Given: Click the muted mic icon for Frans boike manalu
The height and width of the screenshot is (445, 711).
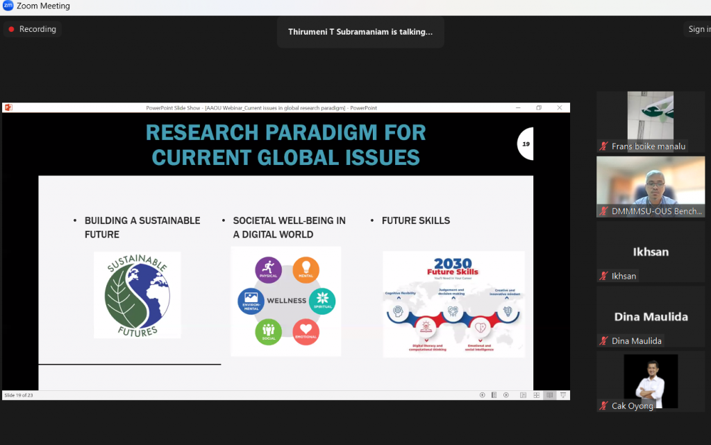Looking at the screenshot, I should (603, 146).
